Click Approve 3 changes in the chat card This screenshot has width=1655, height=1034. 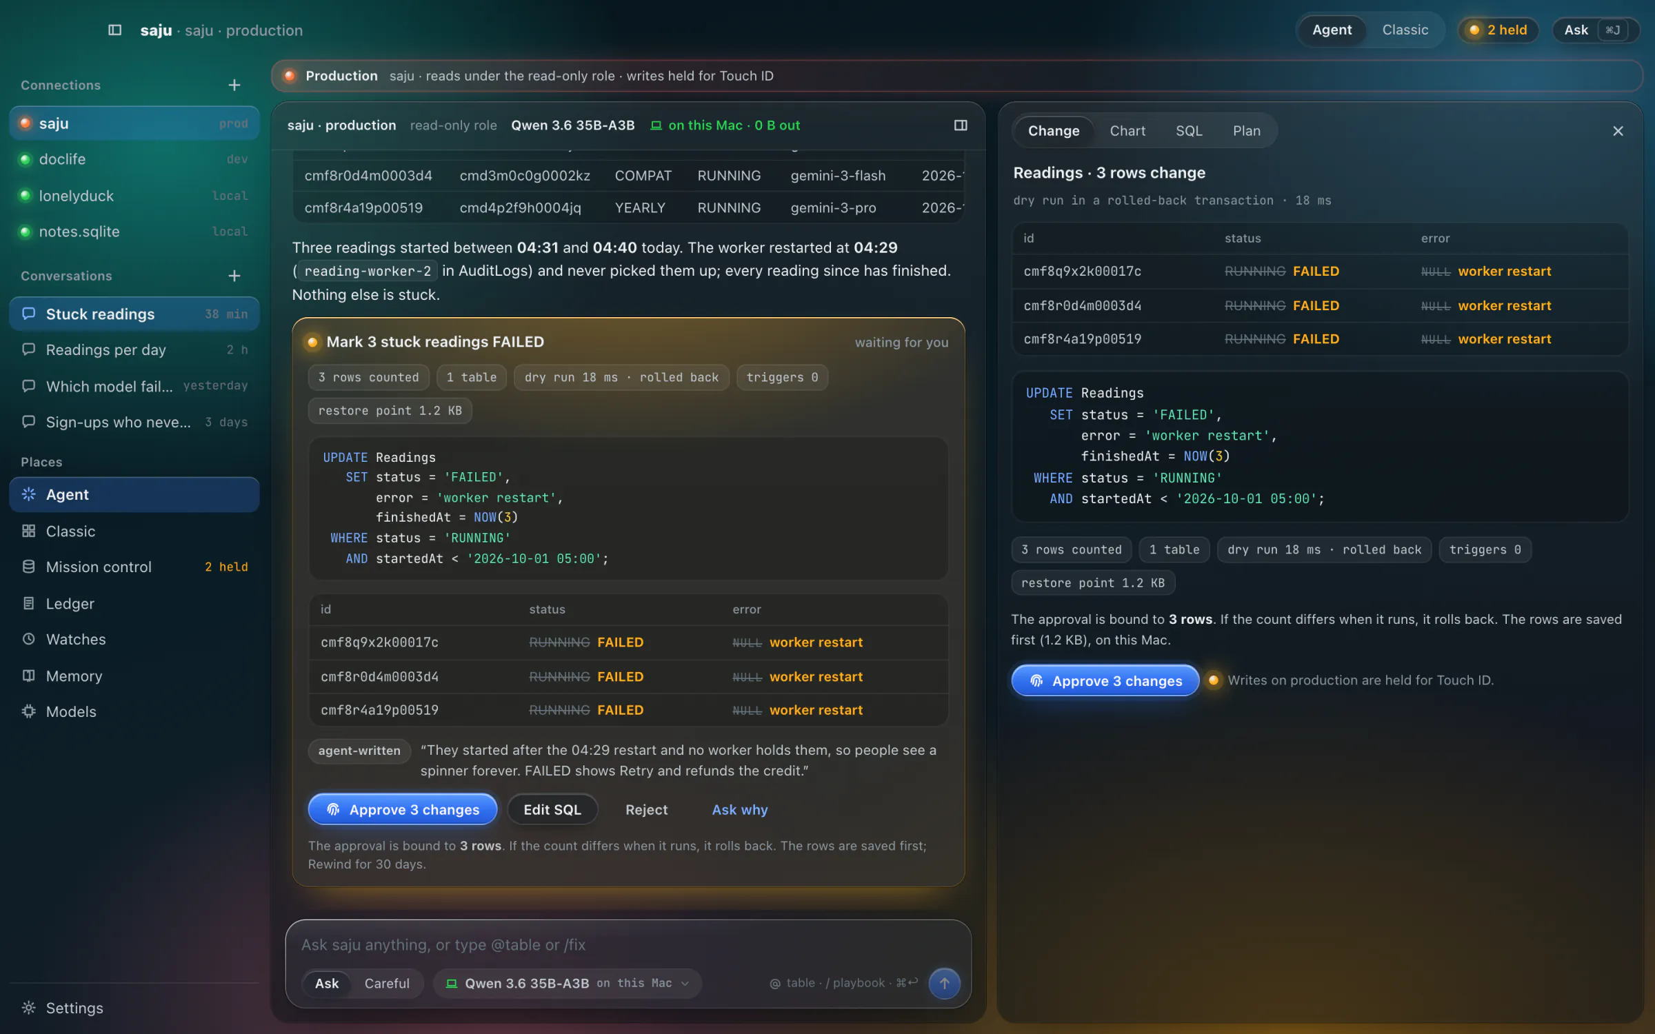403,809
